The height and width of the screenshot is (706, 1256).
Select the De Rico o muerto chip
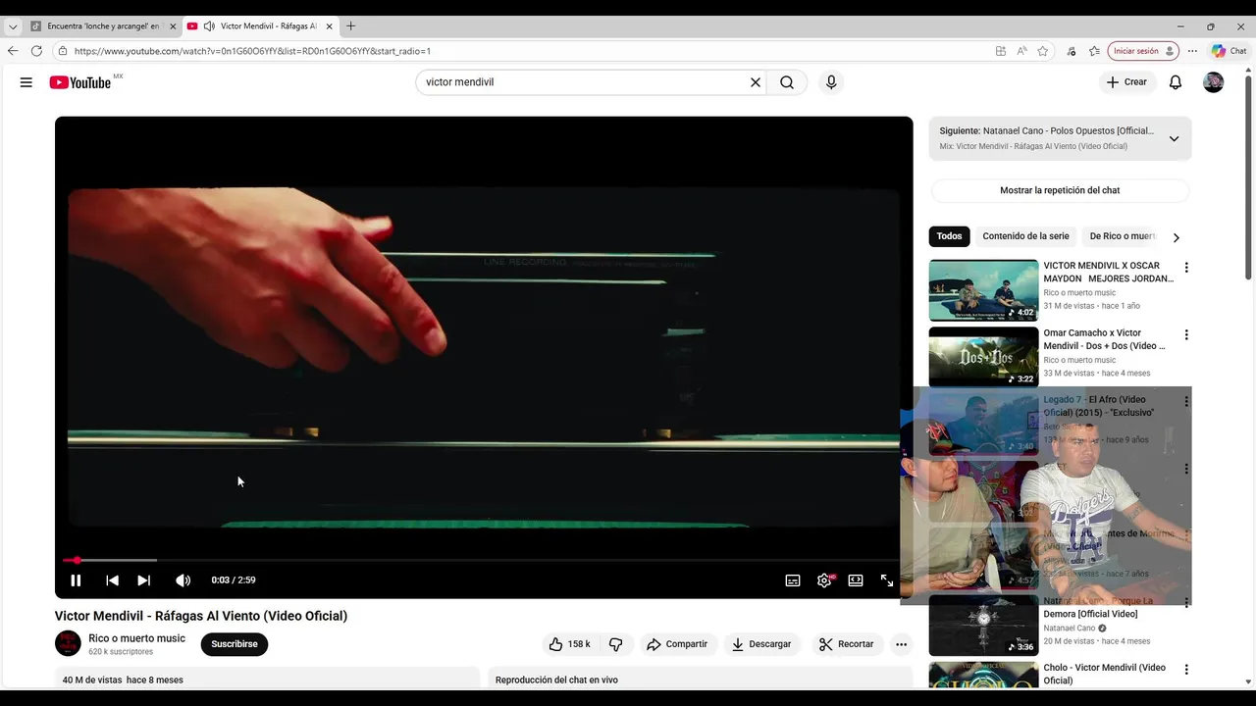1123,236
